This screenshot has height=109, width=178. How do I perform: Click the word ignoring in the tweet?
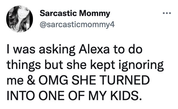141,66
